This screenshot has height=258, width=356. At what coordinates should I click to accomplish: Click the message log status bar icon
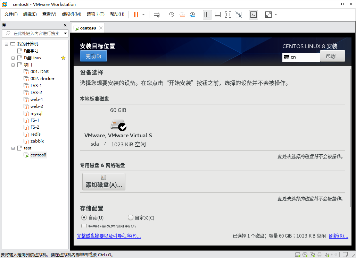[345, 255]
